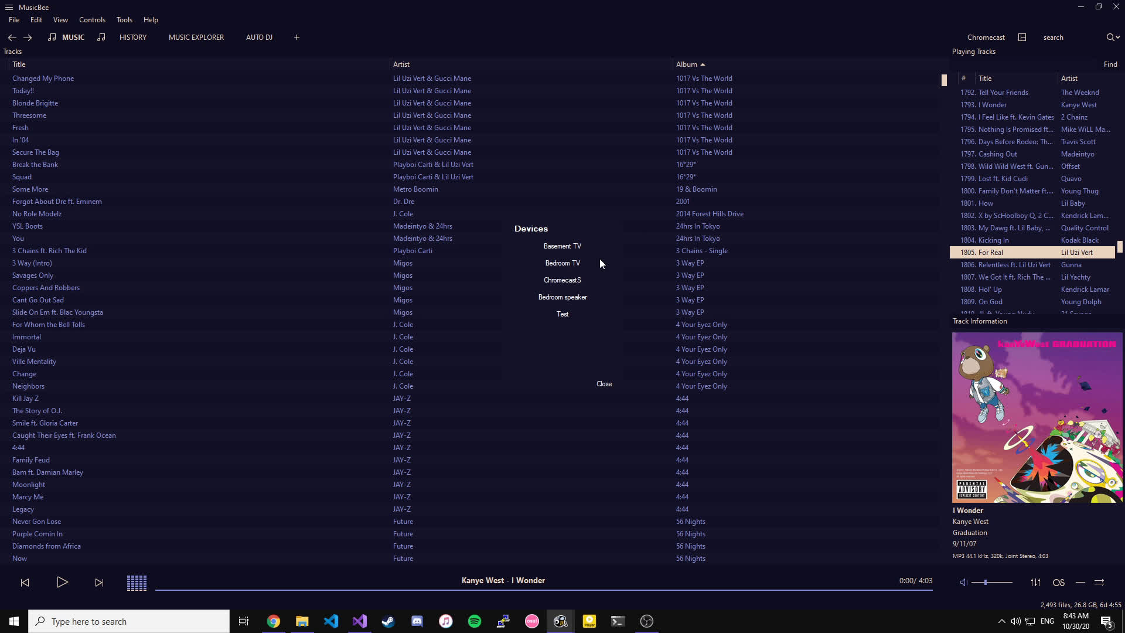Select the track 'Forgot About Dre ft. Eminem'
The height and width of the screenshot is (633, 1125).
point(57,202)
